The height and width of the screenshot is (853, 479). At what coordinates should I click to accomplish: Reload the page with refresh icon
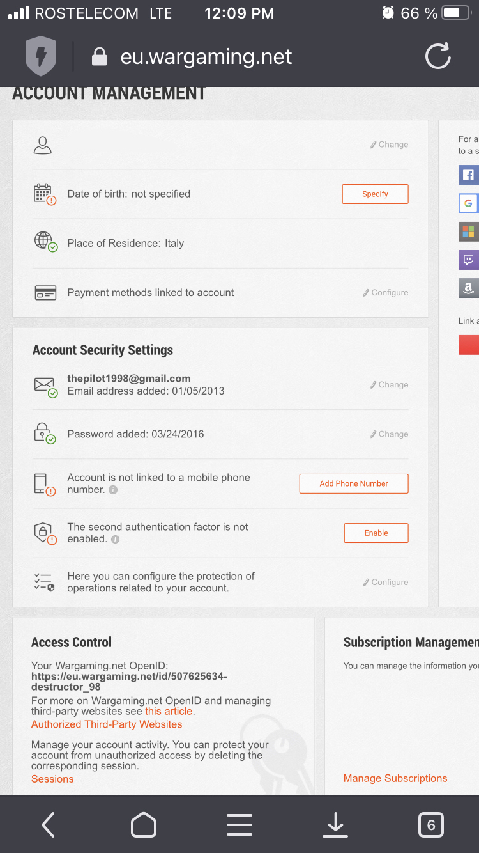438,56
